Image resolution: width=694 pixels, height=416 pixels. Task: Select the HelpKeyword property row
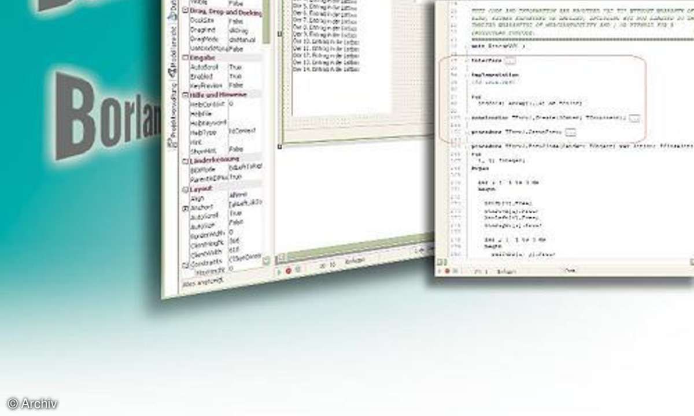(x=224, y=122)
